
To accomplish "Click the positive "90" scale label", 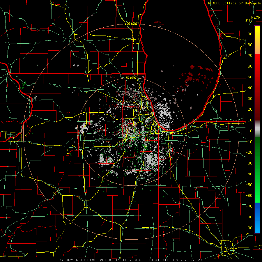I will (x=250, y=34).
